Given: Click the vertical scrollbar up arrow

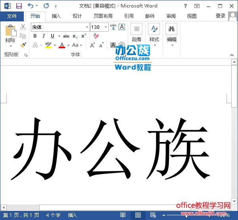Looking at the screenshot, I should (234, 62).
